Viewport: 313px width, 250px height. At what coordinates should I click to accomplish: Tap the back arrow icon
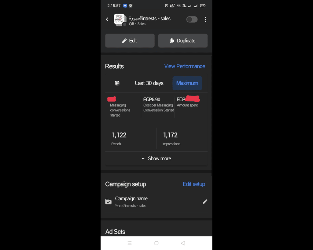click(x=107, y=19)
